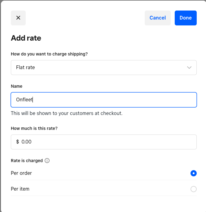Click the checkout helper text below Name field
206x212 pixels.
click(67, 113)
